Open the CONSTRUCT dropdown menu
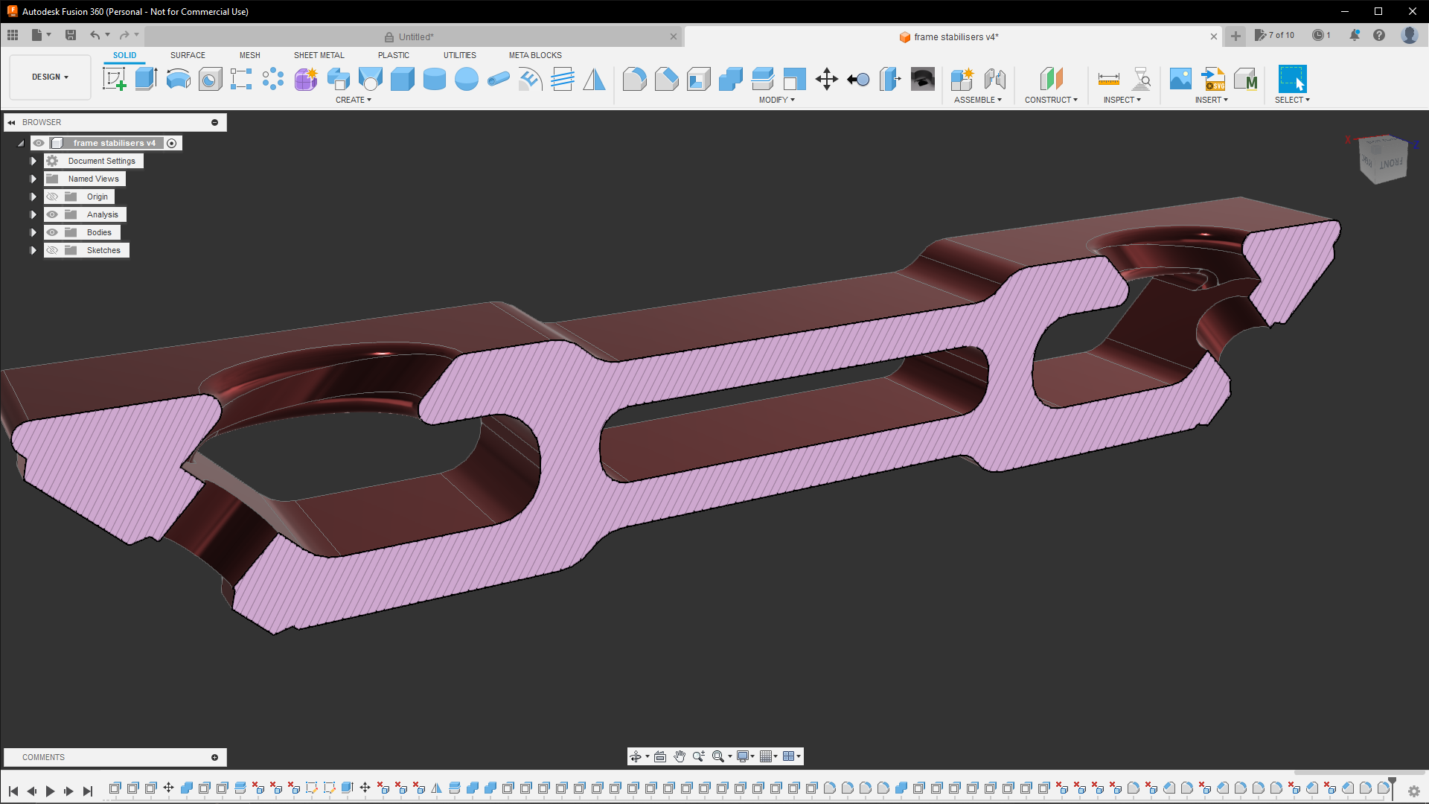This screenshot has width=1429, height=804. coord(1050,100)
